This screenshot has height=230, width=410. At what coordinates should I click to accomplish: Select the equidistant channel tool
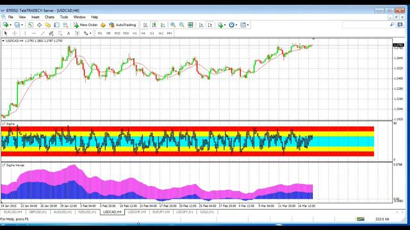pos(51,33)
